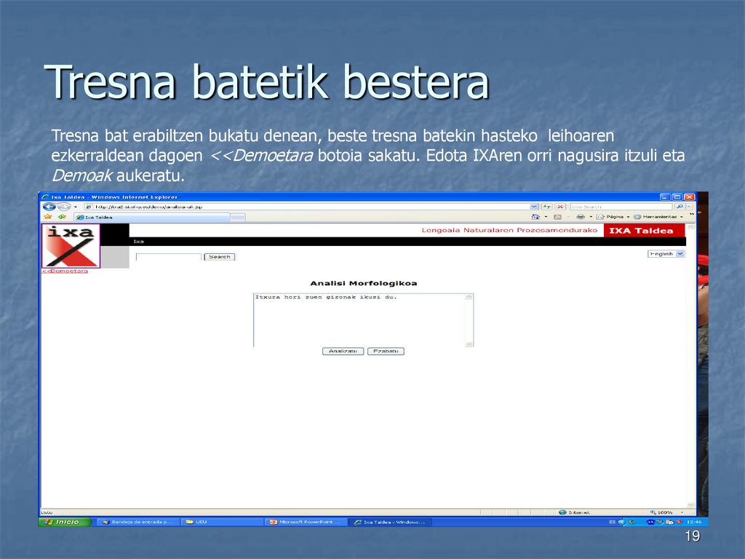The image size is (745, 559).
Task: Open the Página menu dropdown
Action: pos(613,217)
